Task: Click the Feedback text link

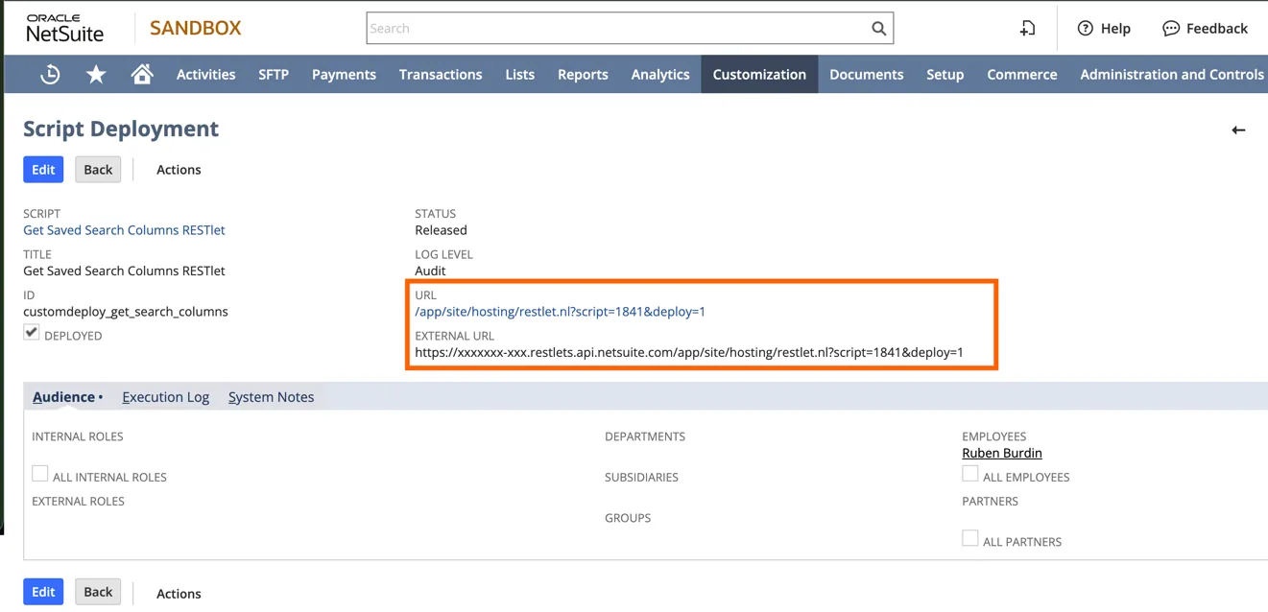Action: point(1217,29)
